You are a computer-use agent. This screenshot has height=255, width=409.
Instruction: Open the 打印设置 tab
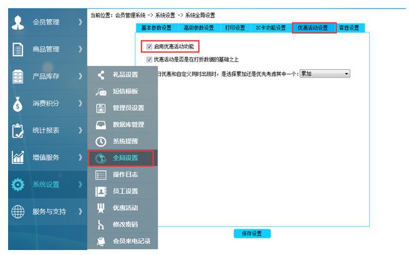pos(234,28)
